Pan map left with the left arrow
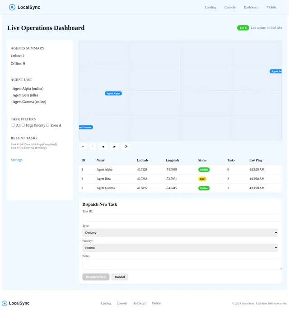The width and height of the screenshot is (289, 319). (x=103, y=147)
